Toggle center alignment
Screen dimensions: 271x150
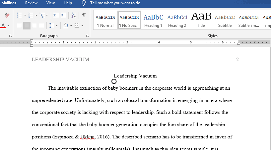tap(27, 26)
